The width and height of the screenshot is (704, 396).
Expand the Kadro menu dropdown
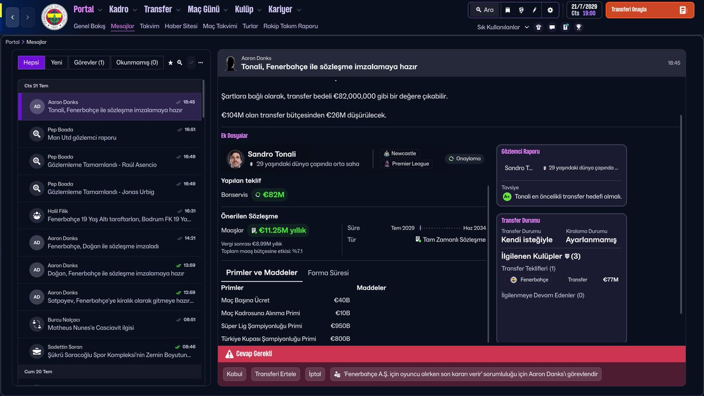coord(134,10)
